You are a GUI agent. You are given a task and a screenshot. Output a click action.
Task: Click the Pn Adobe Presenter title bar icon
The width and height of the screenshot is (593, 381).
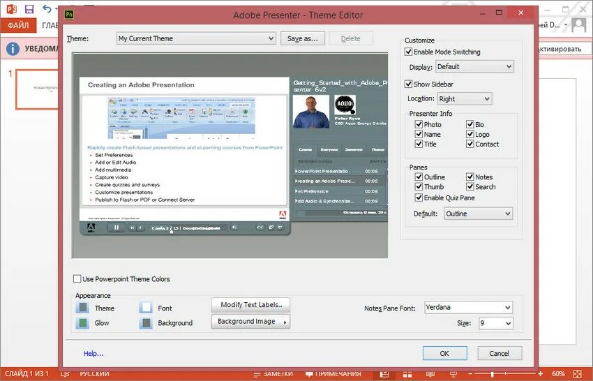click(x=69, y=15)
